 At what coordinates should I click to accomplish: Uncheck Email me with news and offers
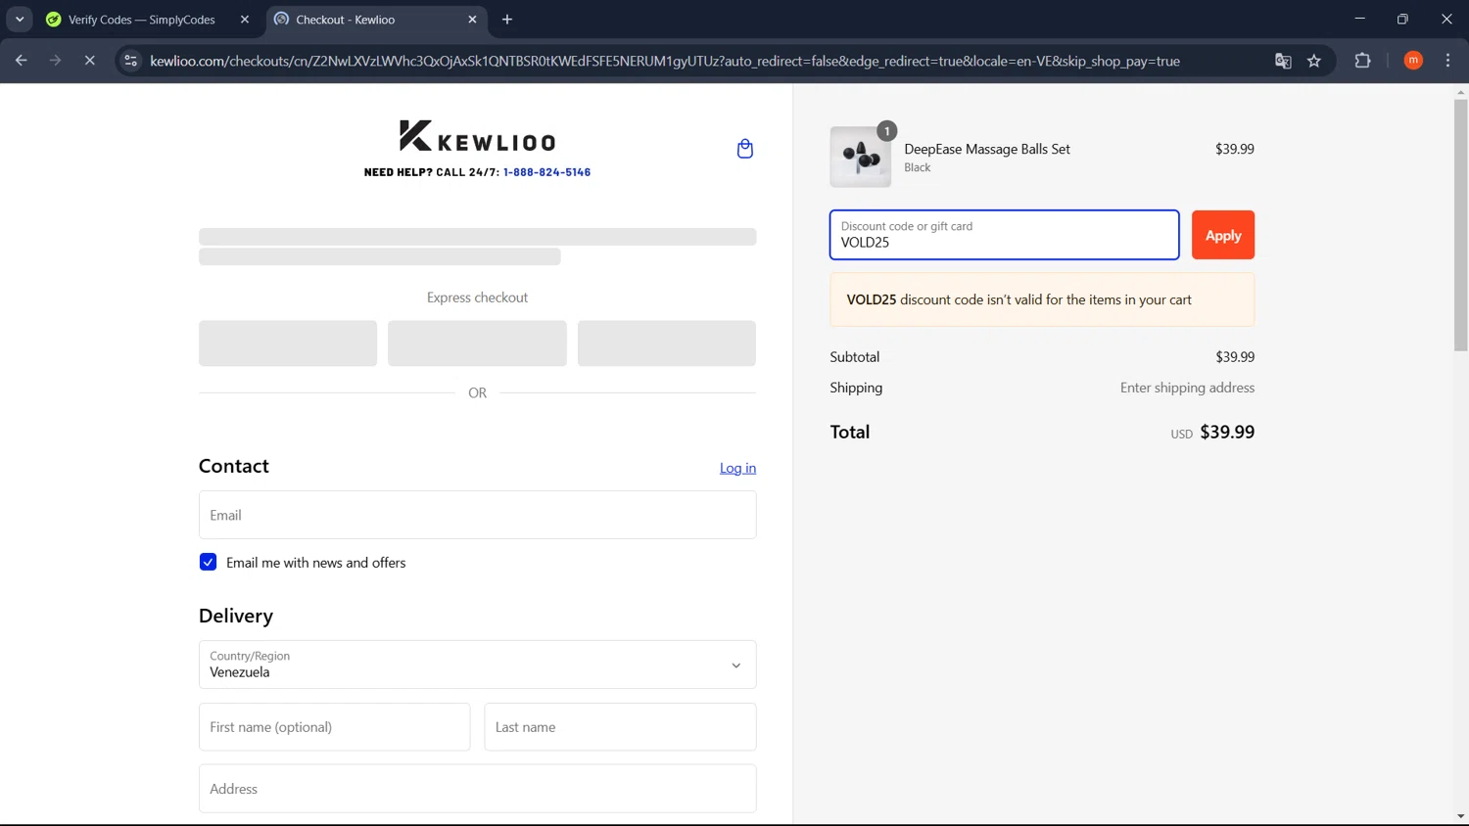[x=208, y=562]
